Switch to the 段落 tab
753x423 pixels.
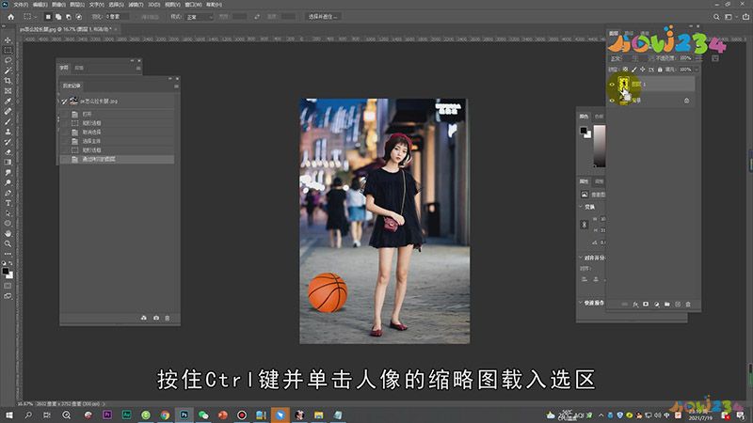tap(79, 68)
